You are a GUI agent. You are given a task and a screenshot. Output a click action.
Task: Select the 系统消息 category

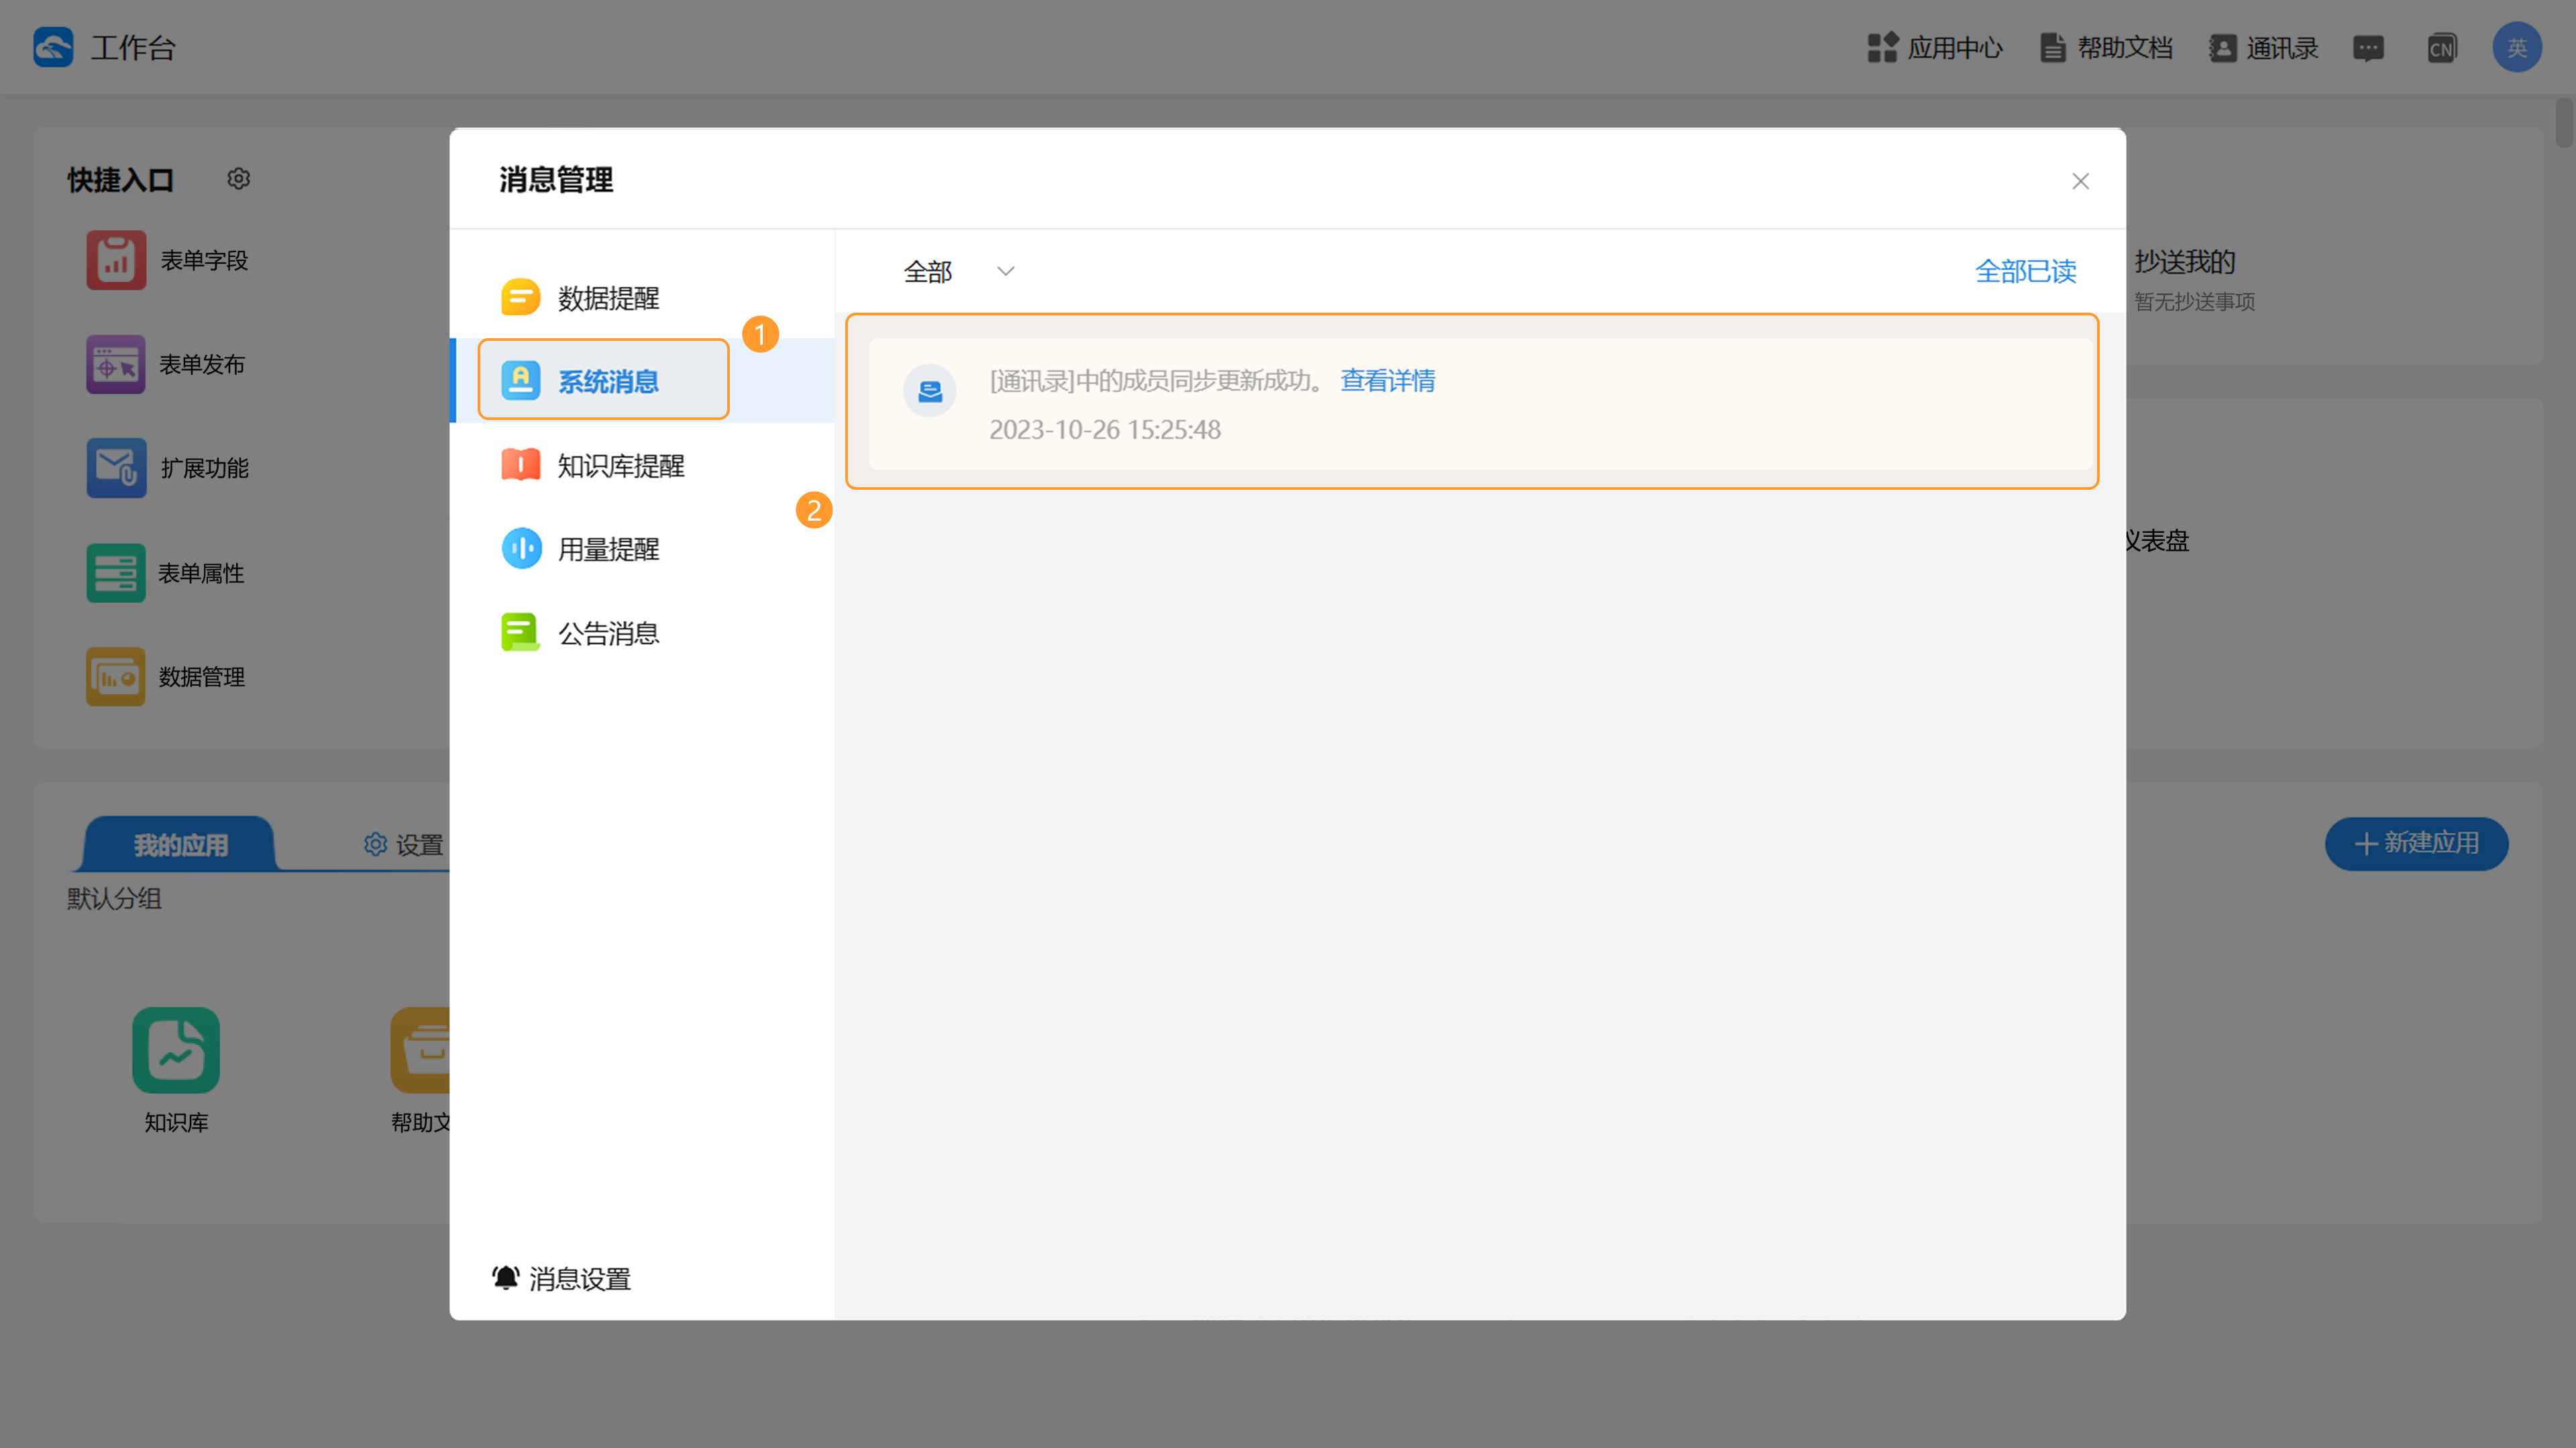[x=641, y=380]
